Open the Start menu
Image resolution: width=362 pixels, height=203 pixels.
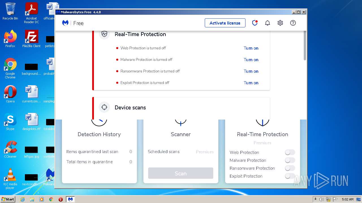click(x=8, y=199)
